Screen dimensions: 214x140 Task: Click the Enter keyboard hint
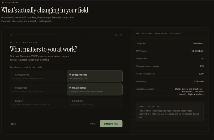click(94, 124)
